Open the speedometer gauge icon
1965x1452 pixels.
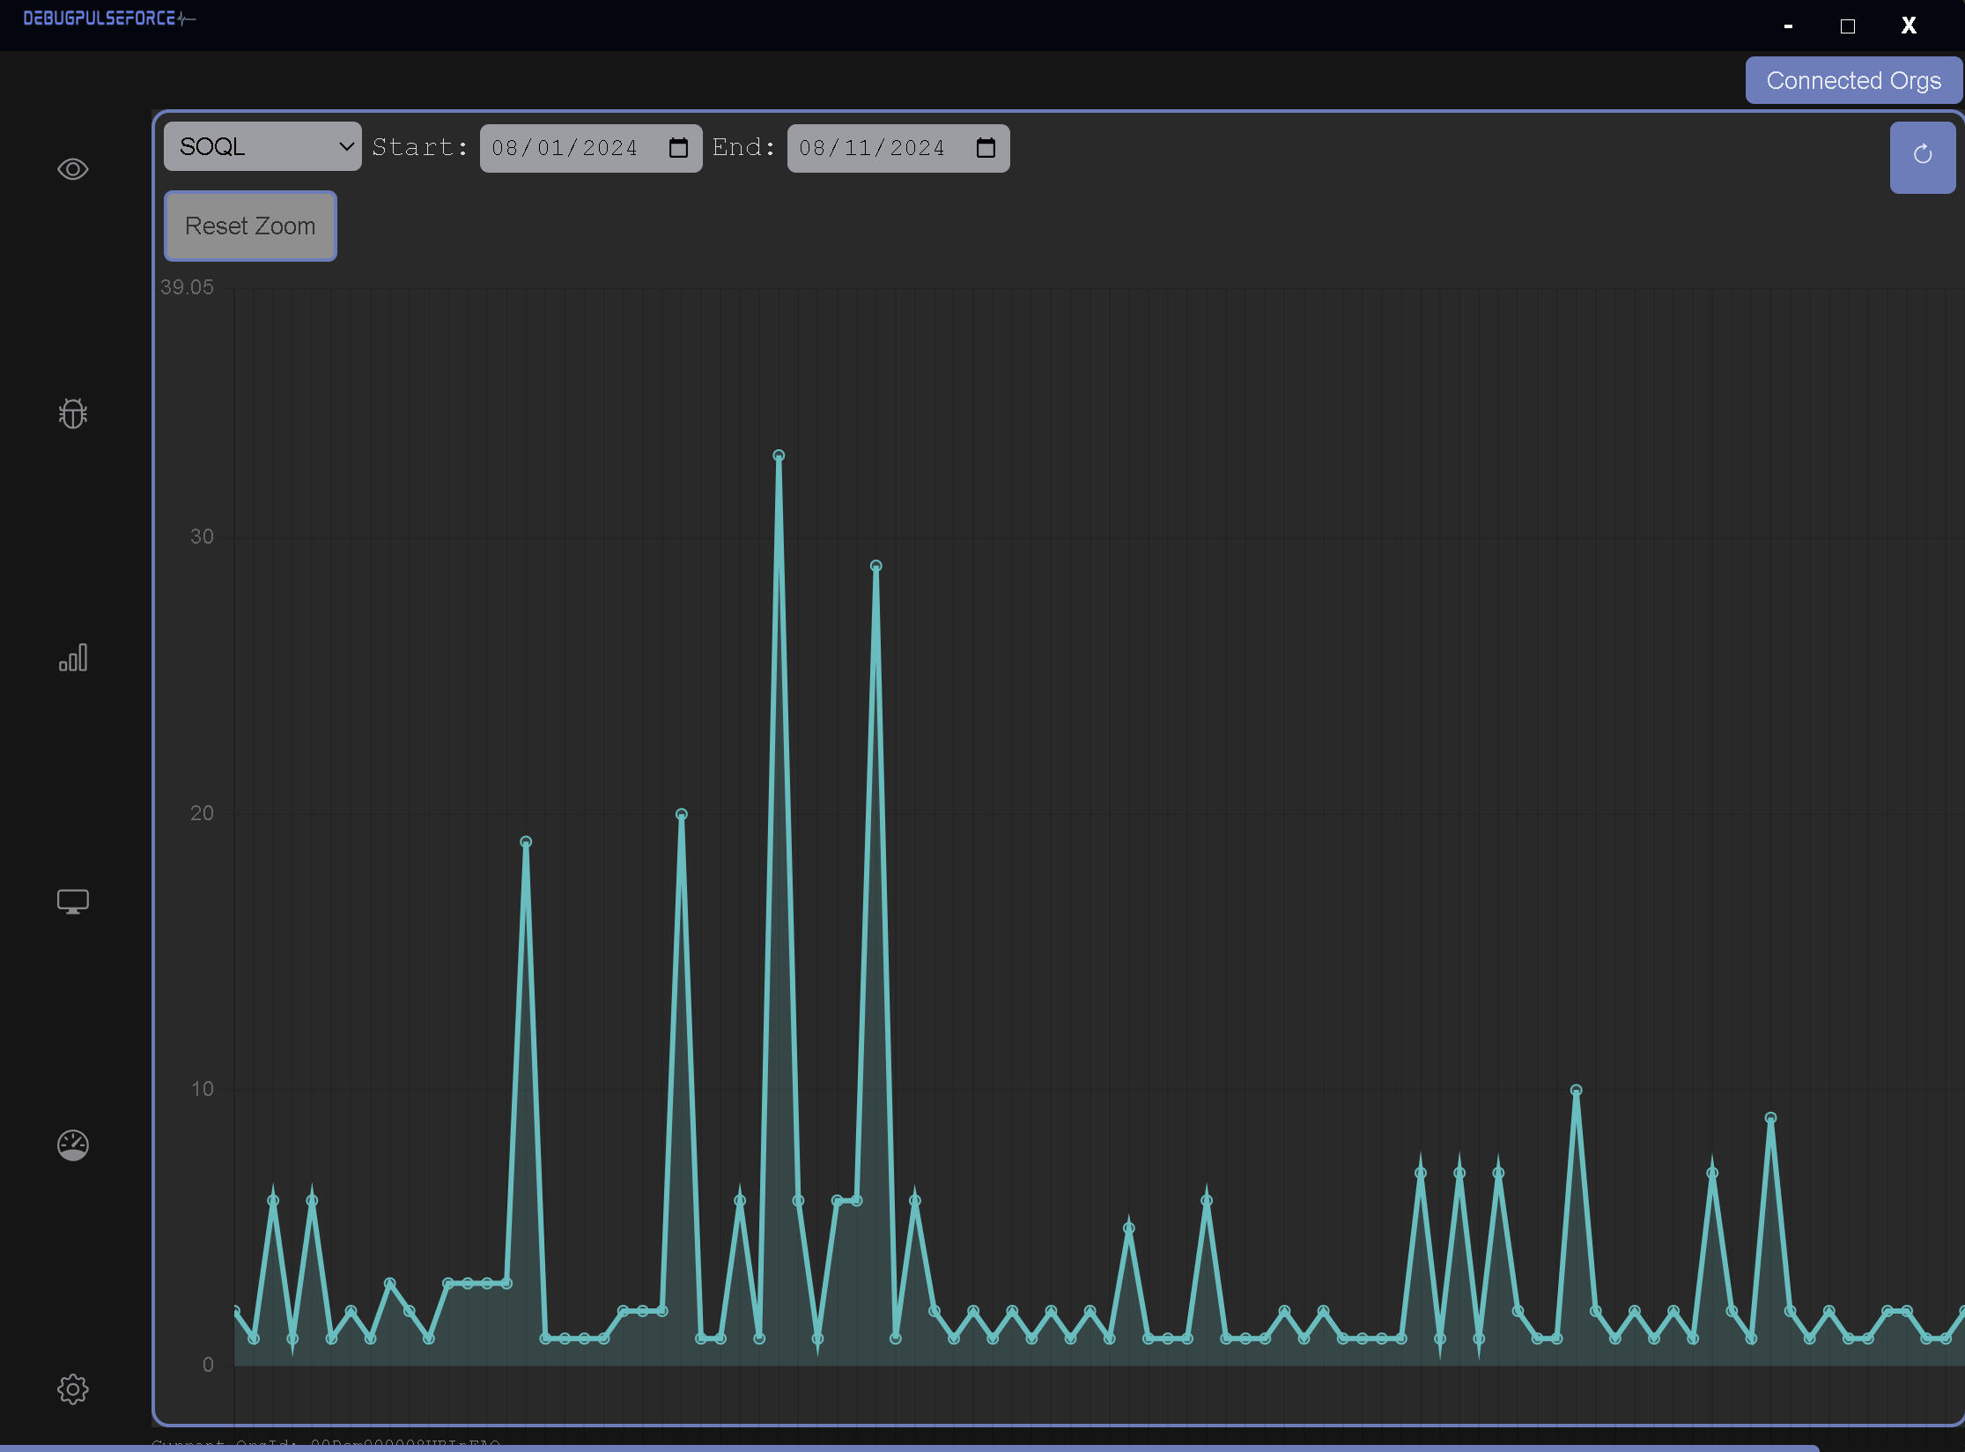point(73,1145)
